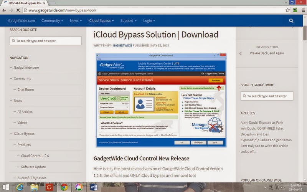Close the Official iCloud Bypass tab

click(44, 3)
